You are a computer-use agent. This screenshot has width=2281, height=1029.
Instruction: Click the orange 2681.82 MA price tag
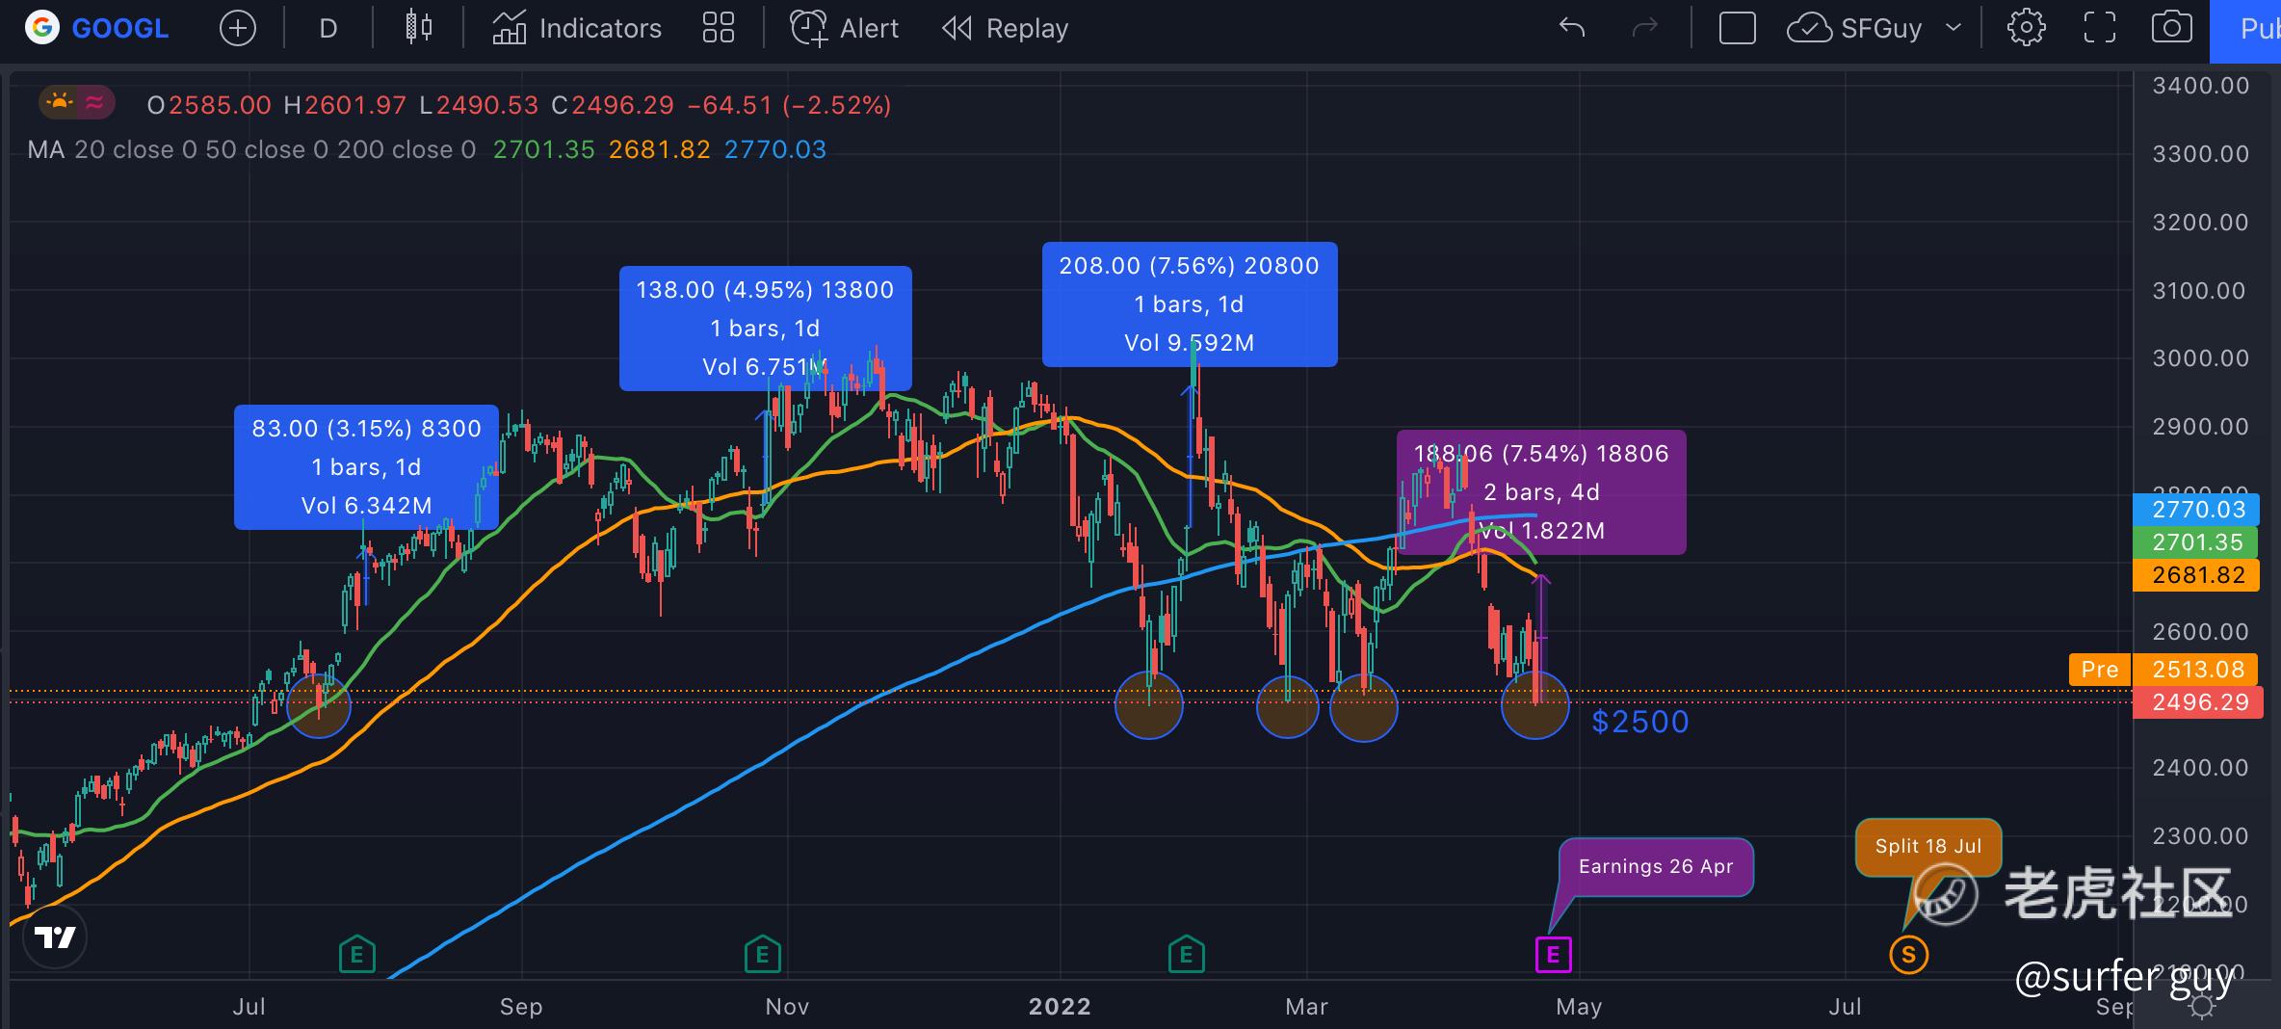[2198, 574]
